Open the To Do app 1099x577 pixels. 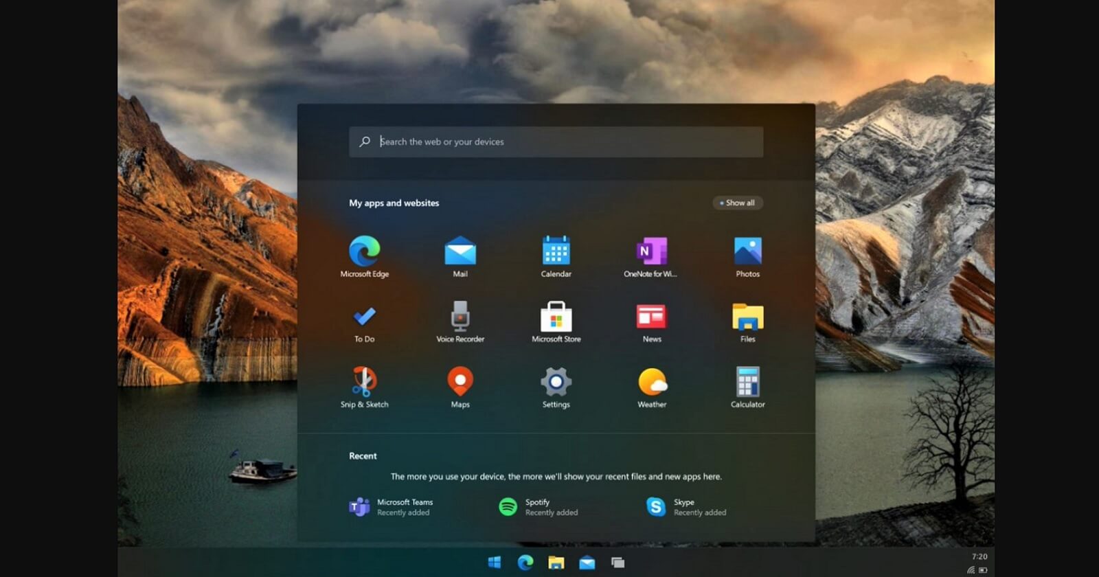364,321
